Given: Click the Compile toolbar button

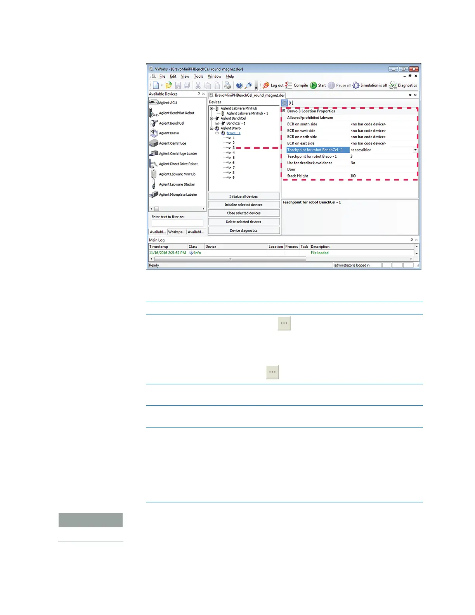Looking at the screenshot, I should (297, 85).
